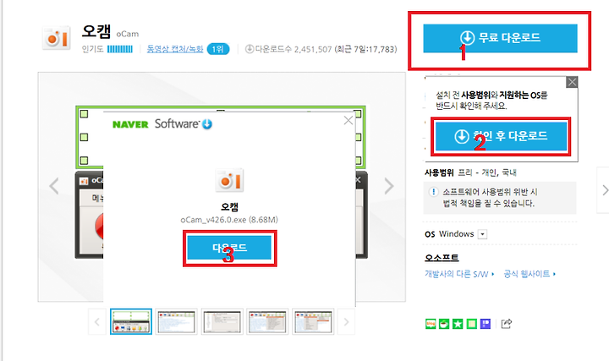Show previous screenshot with left arrow
Screen dimensions: 609x361
(54, 186)
